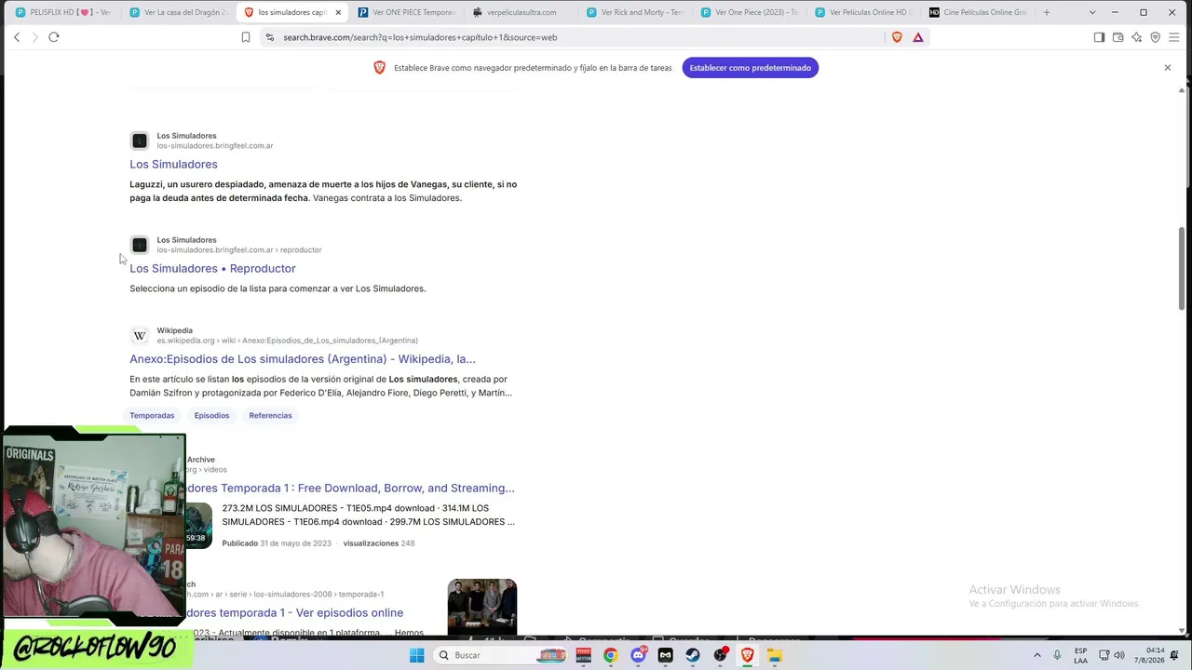Open the ESP LAA language switcher
This screenshot has height=670, width=1192.
pos(1080,655)
